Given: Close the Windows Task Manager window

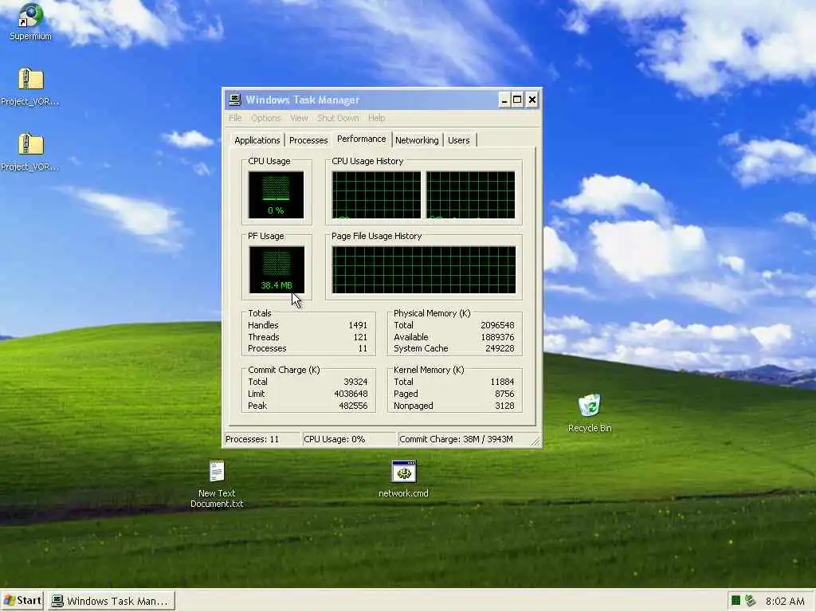Looking at the screenshot, I should [532, 100].
